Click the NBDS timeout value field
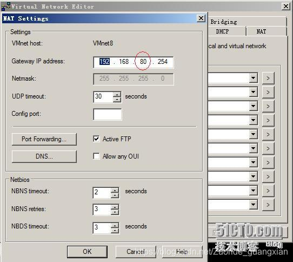Image resolution: width=293 pixels, height=262 pixels. pyautogui.click(x=102, y=228)
